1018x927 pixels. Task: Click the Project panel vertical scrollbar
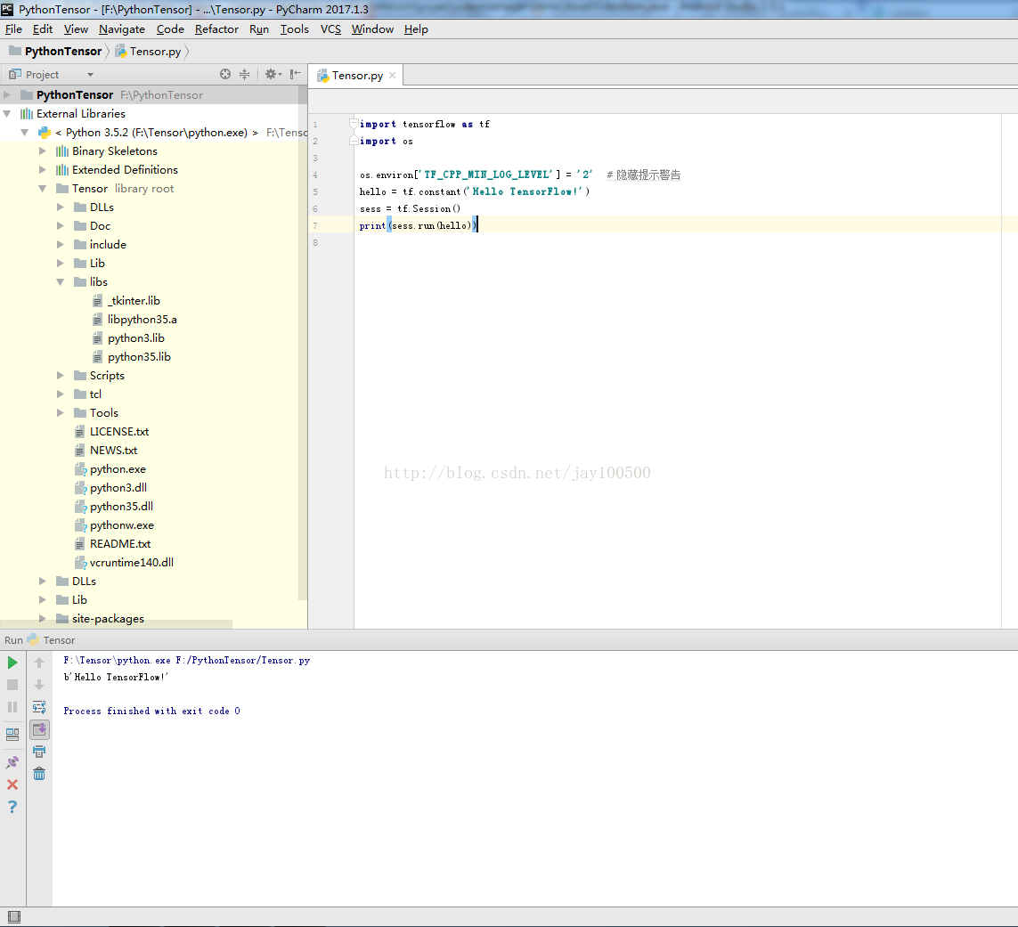coord(303,344)
